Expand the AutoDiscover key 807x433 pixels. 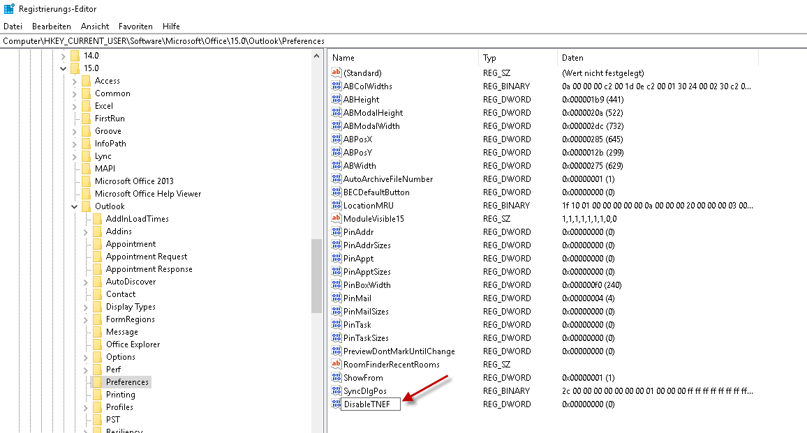click(x=85, y=282)
